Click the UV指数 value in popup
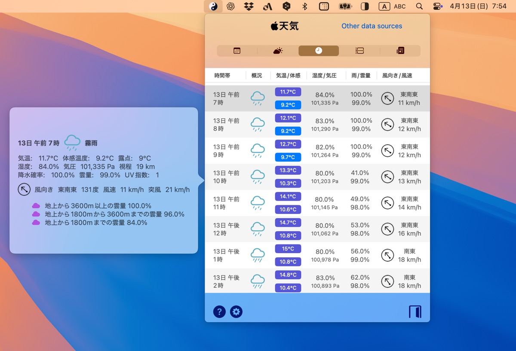516x351 pixels. point(157,175)
